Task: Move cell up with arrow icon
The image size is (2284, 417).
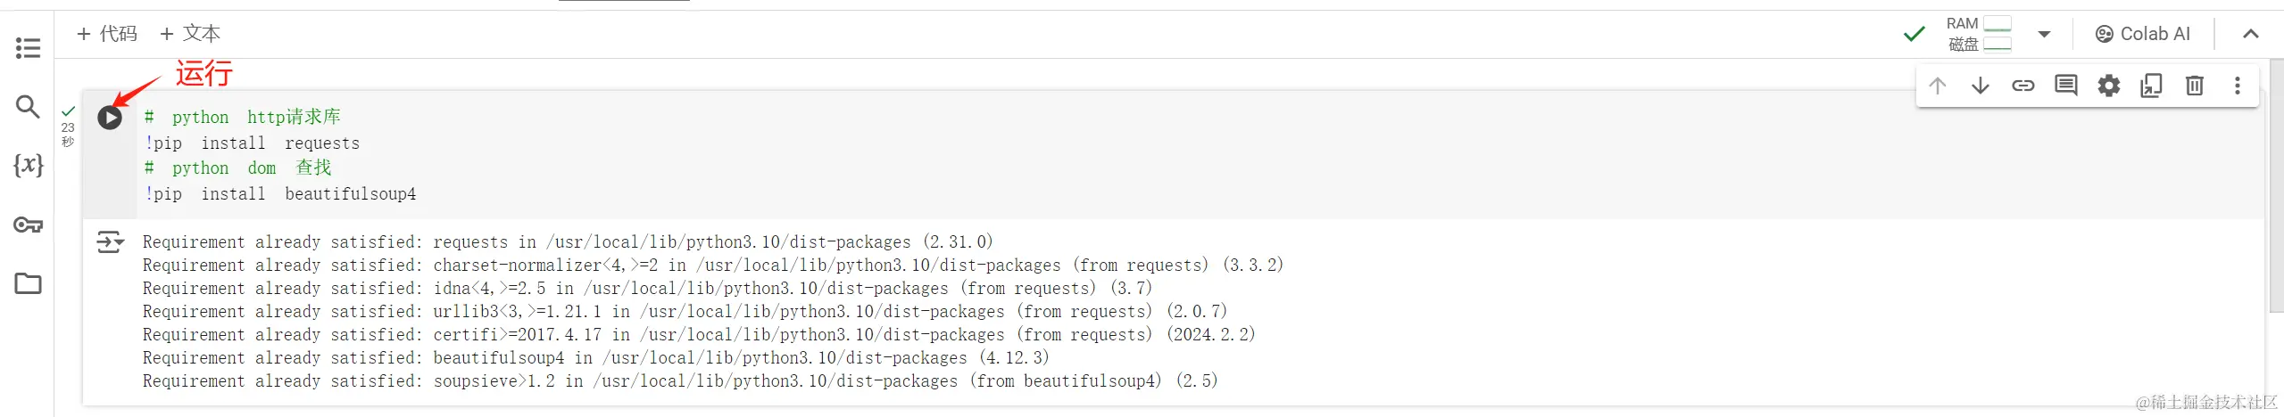Action: click(x=1937, y=86)
